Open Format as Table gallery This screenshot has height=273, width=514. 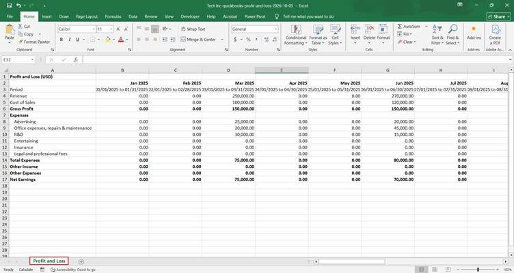(x=318, y=35)
